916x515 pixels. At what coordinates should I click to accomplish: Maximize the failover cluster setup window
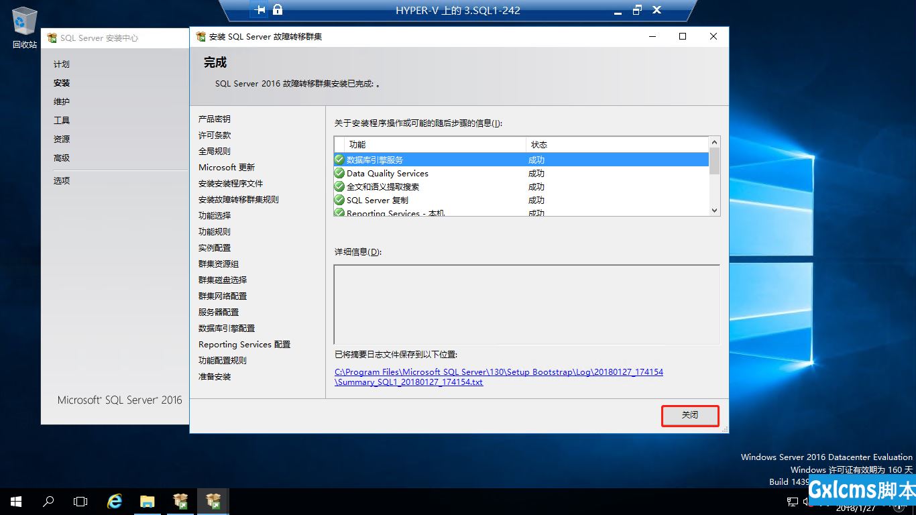click(683, 37)
